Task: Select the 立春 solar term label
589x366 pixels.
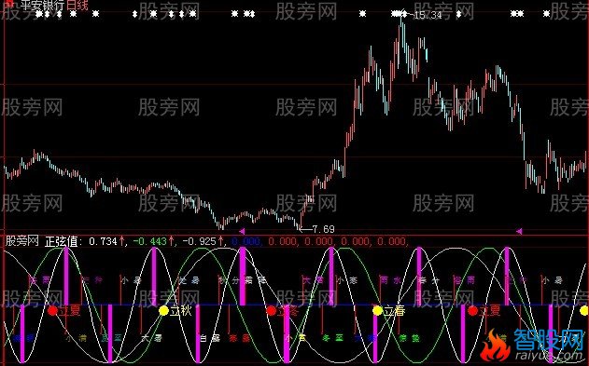Action: [x=395, y=310]
